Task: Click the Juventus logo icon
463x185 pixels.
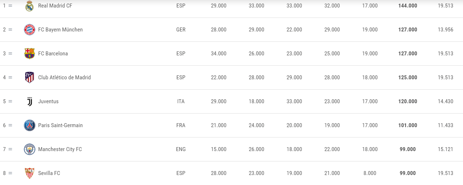Action: tap(29, 101)
